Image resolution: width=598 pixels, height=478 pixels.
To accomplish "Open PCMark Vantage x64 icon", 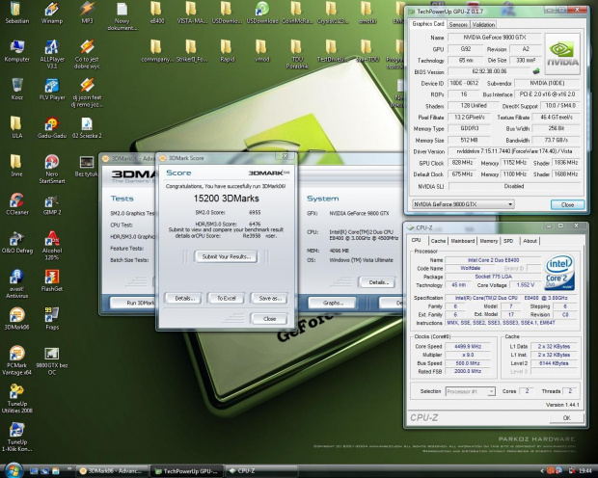I will click(16, 360).
